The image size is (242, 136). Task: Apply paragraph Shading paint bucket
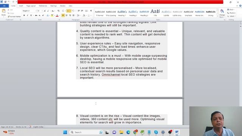coord(84,15)
